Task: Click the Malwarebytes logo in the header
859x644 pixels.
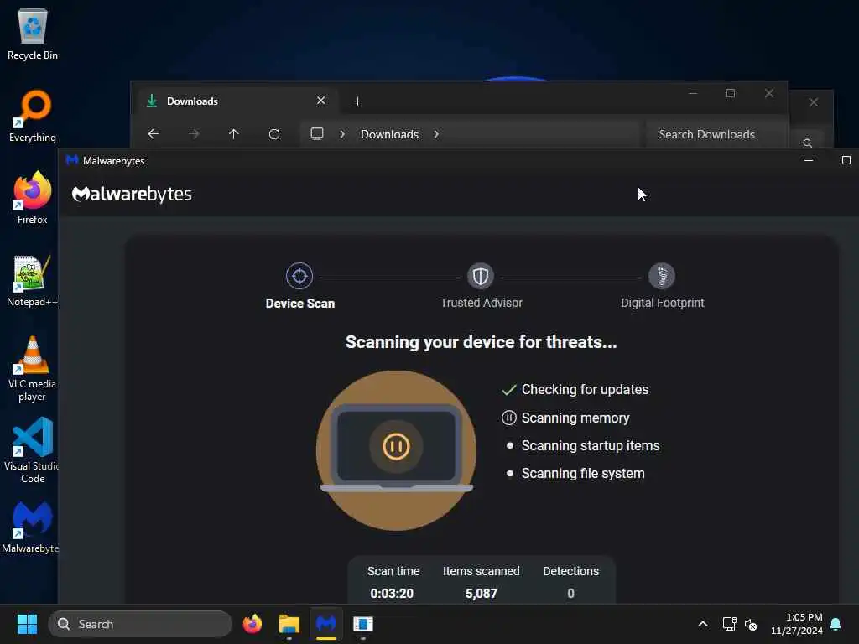Action: point(132,194)
